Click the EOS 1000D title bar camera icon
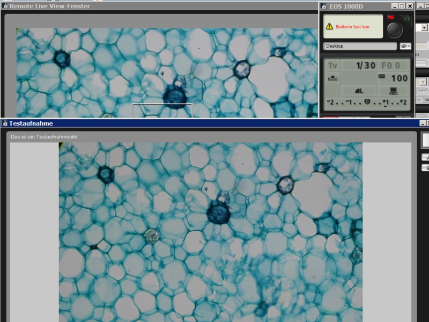Image resolution: width=429 pixels, height=322 pixels. pos(323,6)
